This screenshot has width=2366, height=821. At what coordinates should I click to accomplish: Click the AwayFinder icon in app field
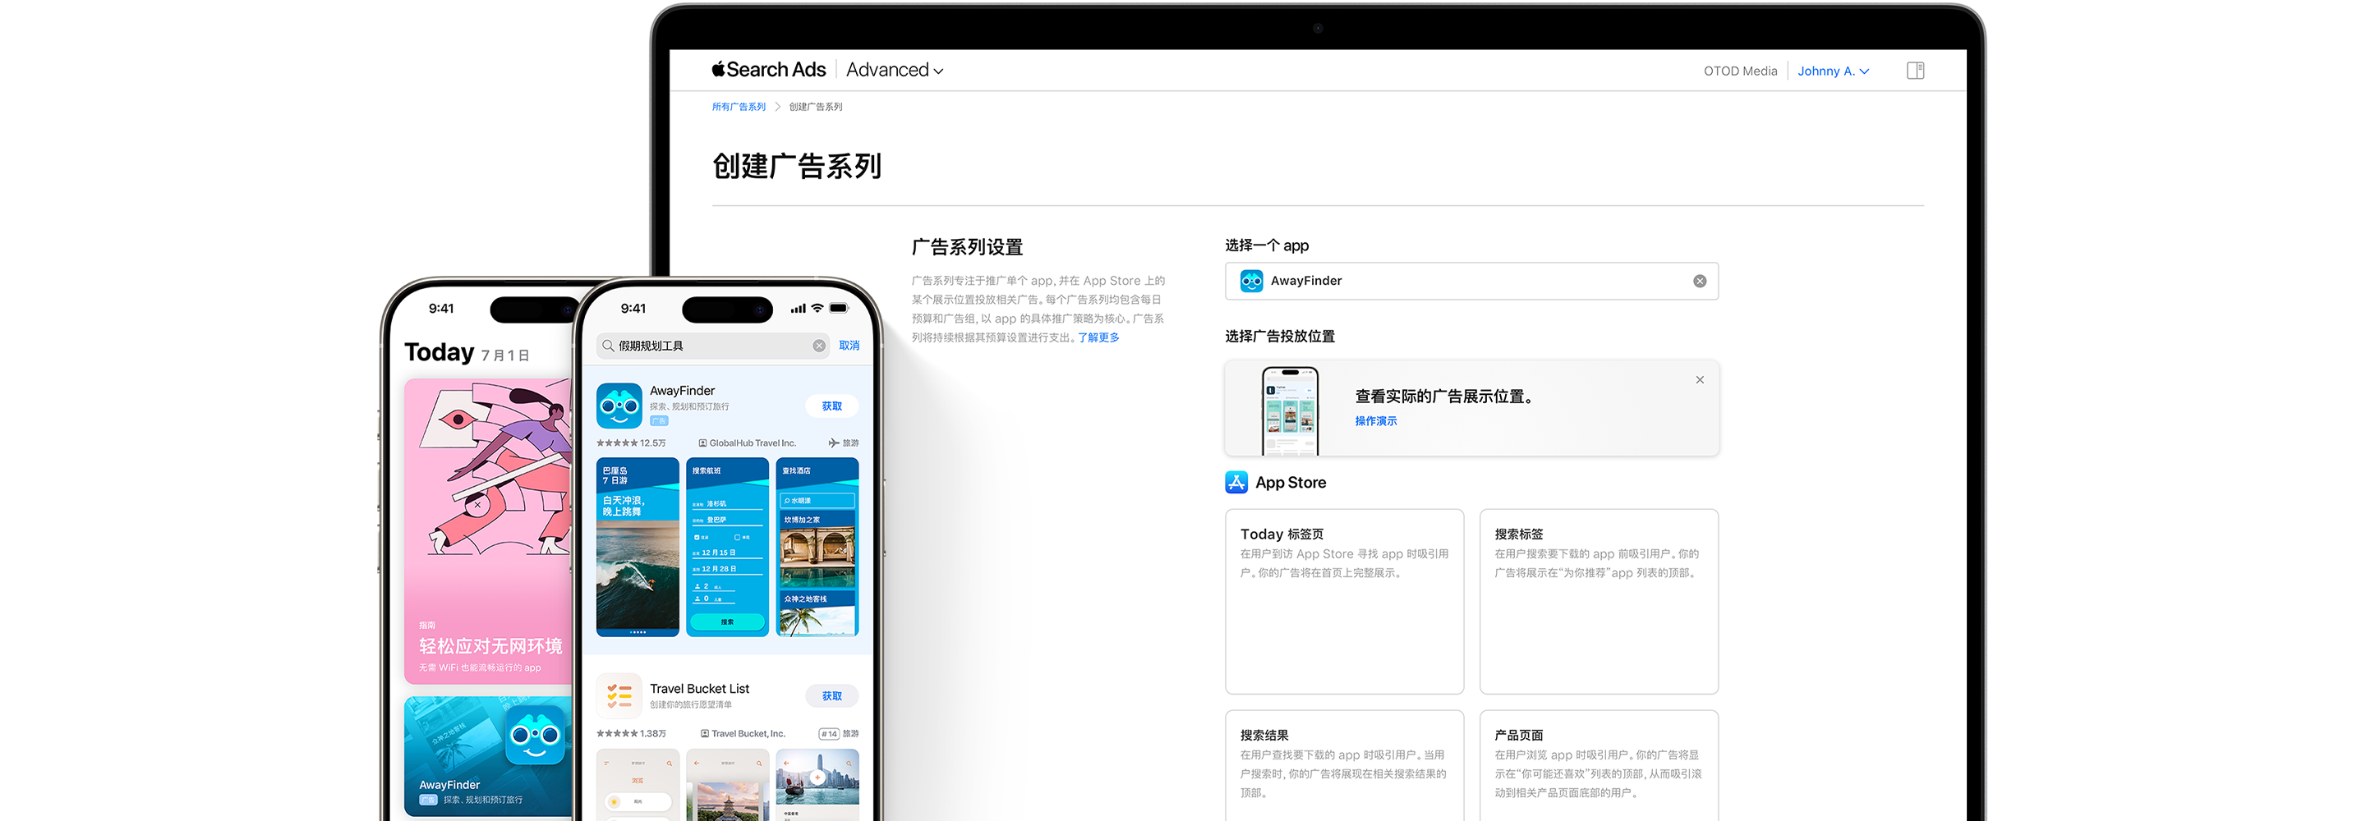(1251, 281)
